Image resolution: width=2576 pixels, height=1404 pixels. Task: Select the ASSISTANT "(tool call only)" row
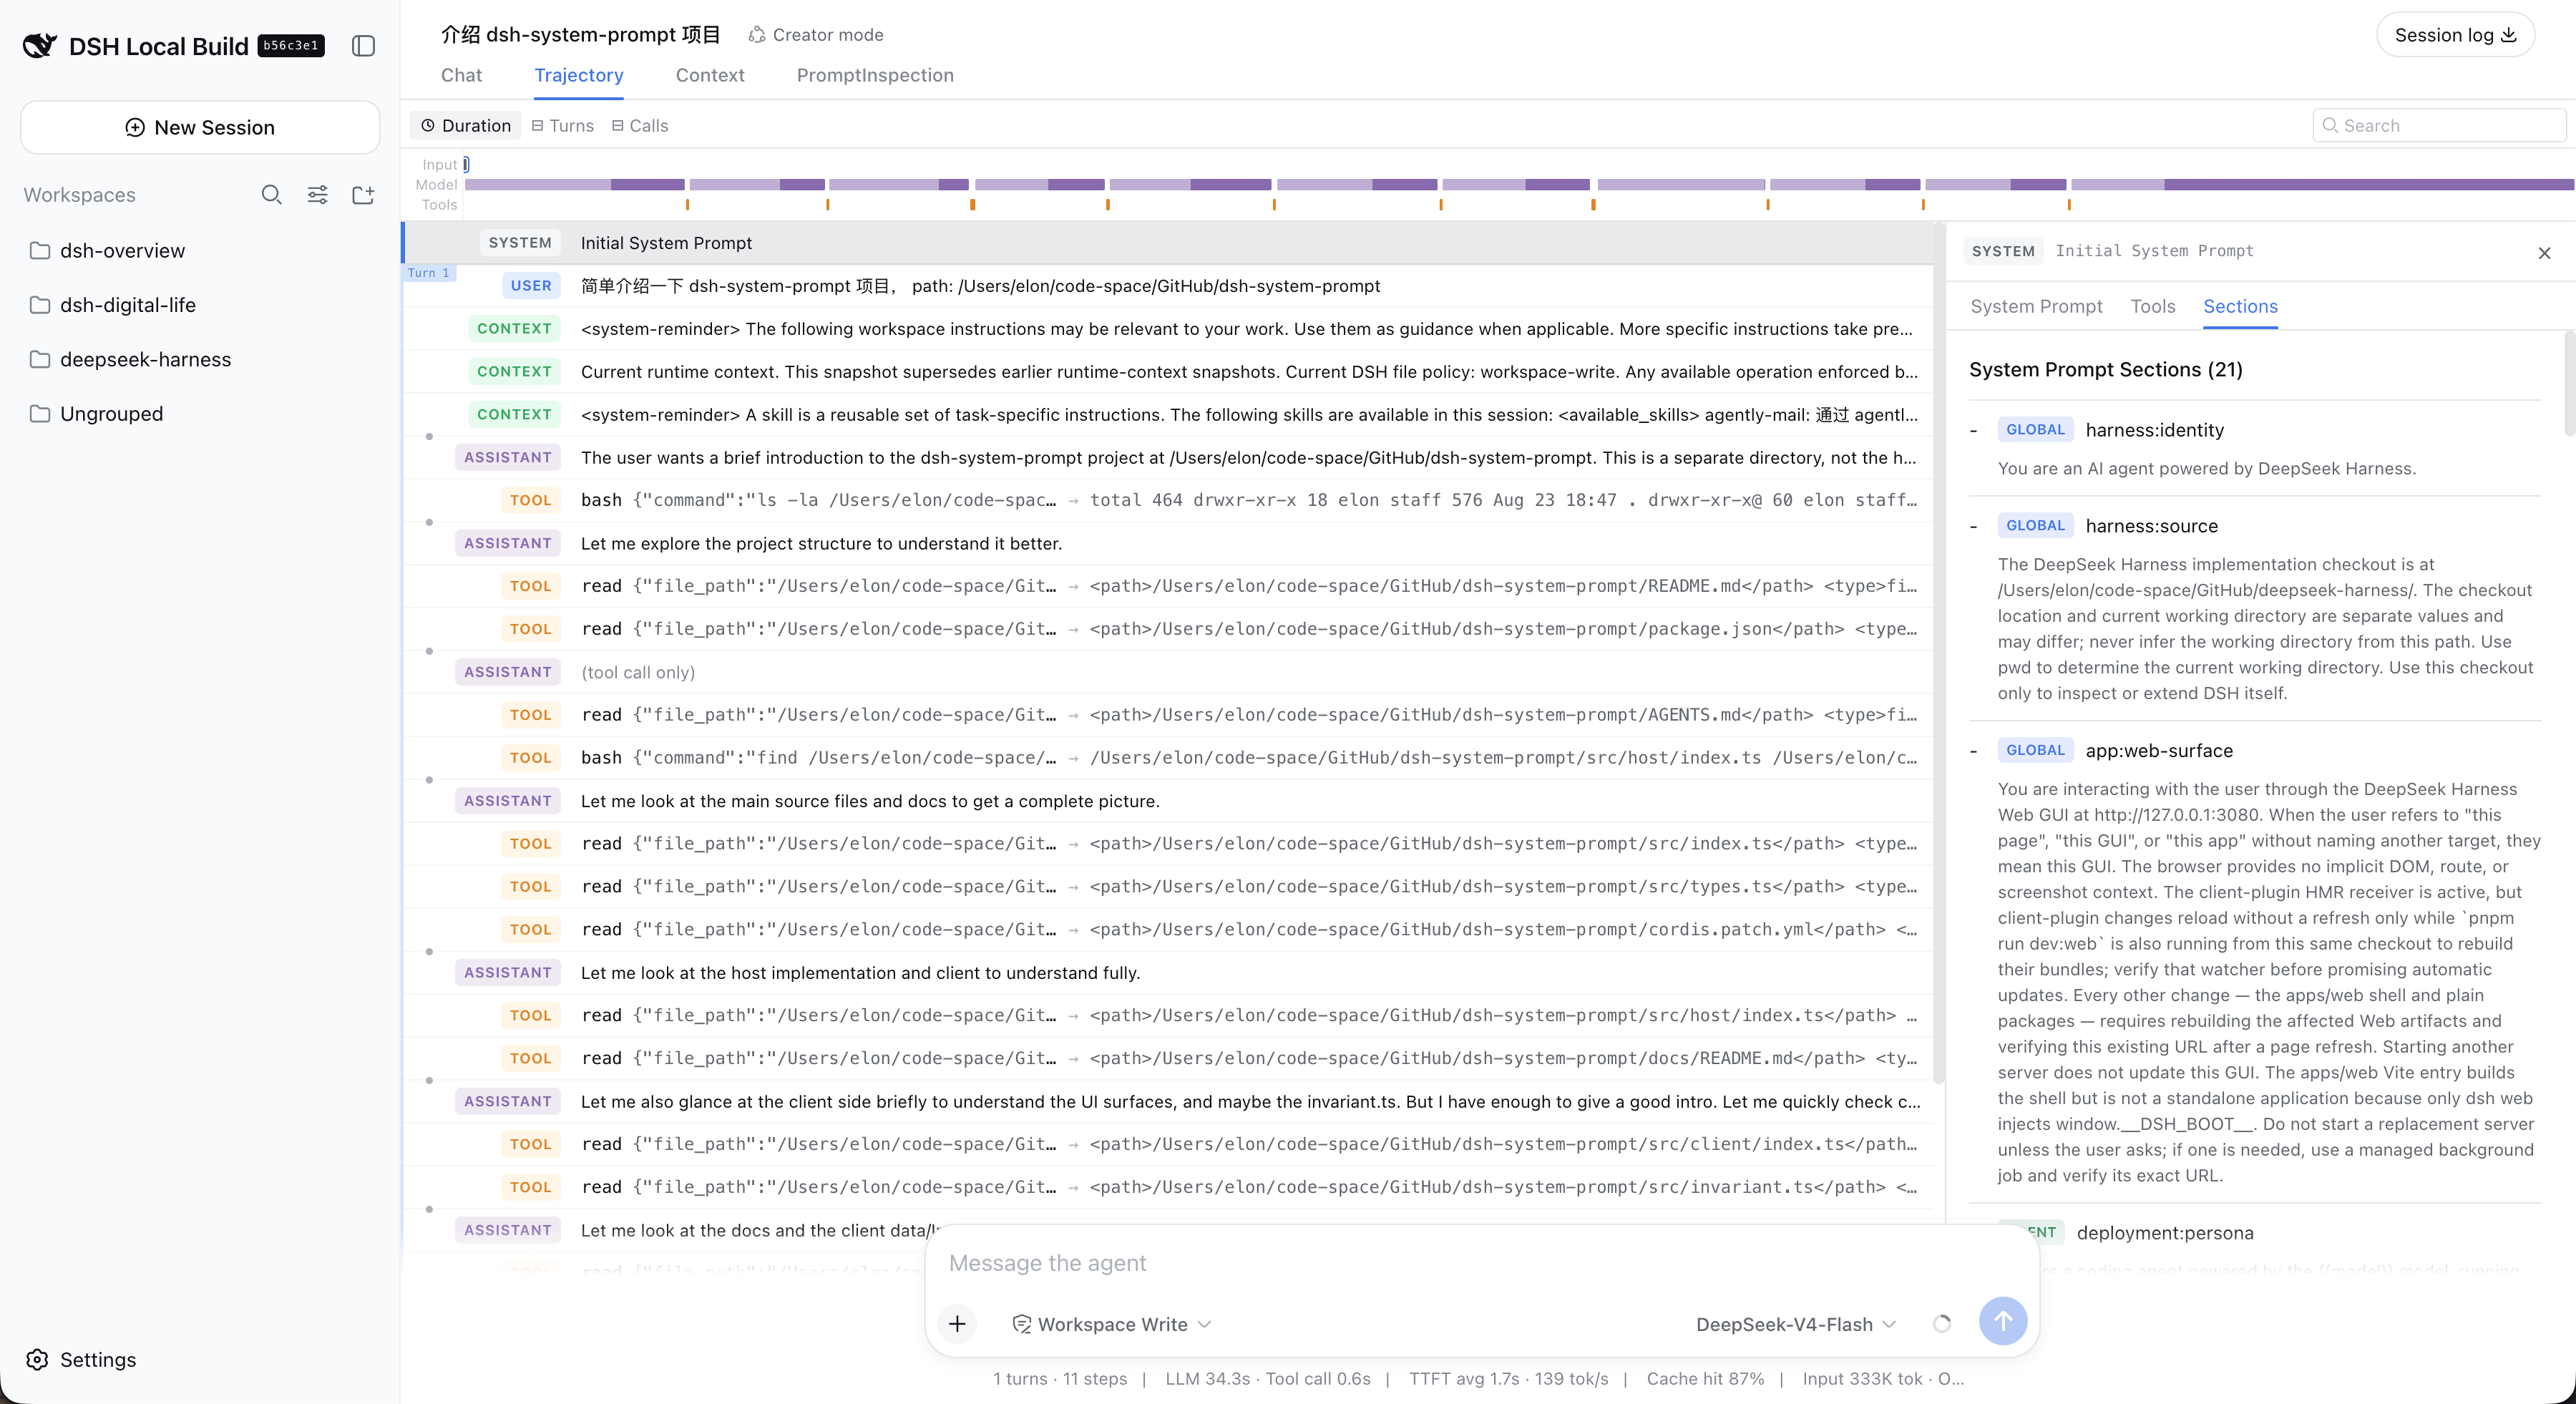tap(1168, 673)
